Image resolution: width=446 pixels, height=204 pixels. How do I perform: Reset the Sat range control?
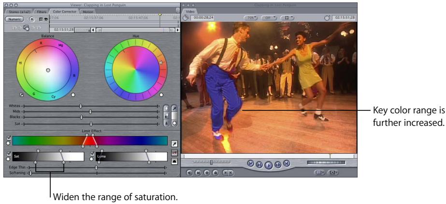9,159
